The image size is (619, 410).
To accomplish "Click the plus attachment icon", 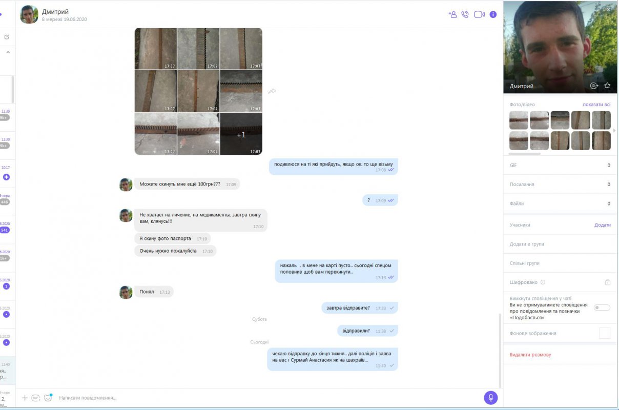I will pyautogui.click(x=25, y=398).
